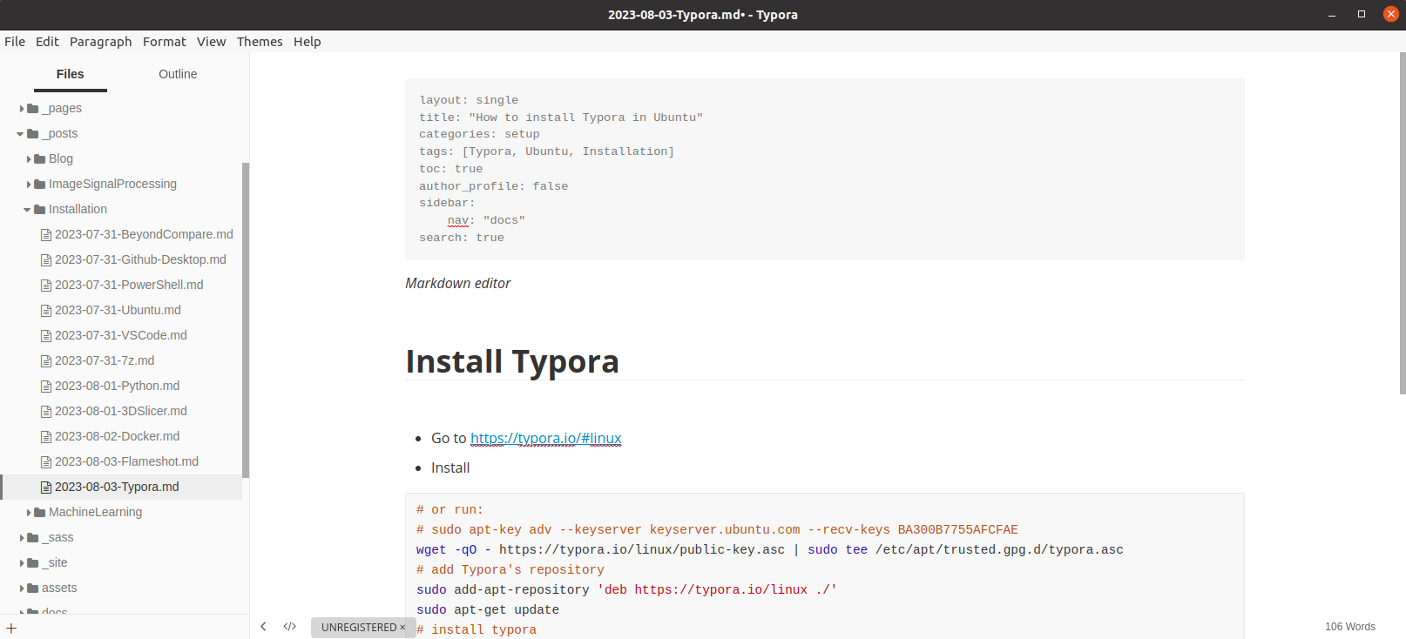This screenshot has width=1406, height=639.
Task: Open 2023-07-31-BeyondCompare.md file name
Action: point(144,234)
